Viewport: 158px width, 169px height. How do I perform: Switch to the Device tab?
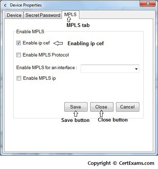tap(14, 15)
